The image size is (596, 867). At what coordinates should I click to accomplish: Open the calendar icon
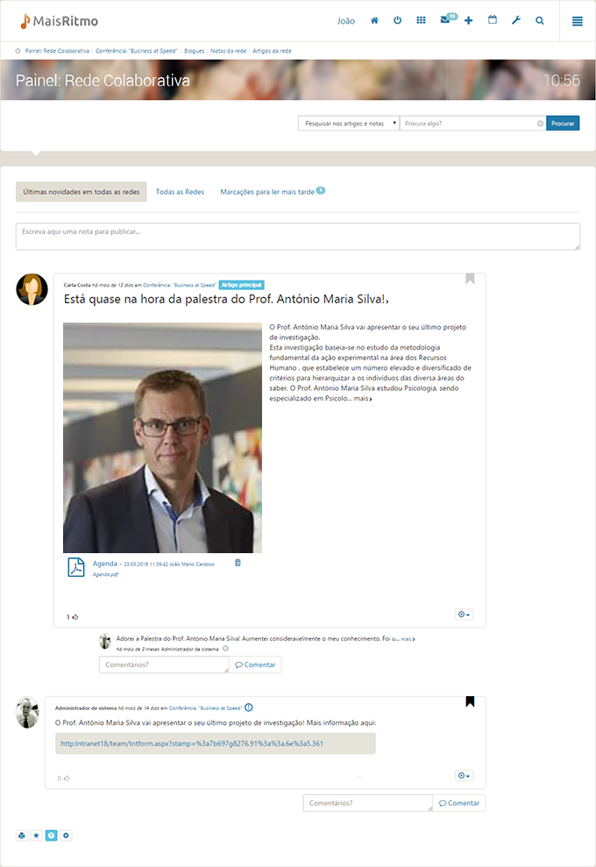click(x=493, y=20)
